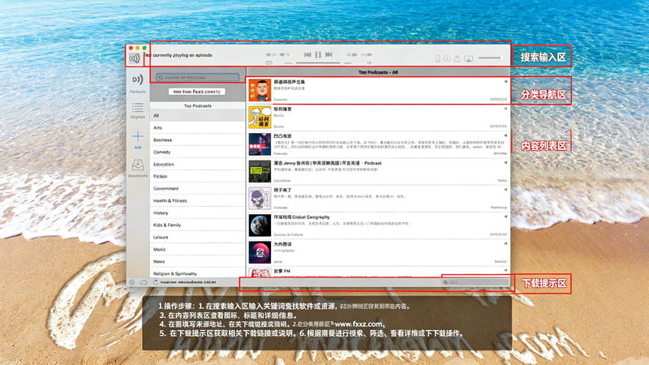649x365 pixels.
Task: Open the Jenny English Podcast entry
Action: pyautogui.click(x=378, y=171)
